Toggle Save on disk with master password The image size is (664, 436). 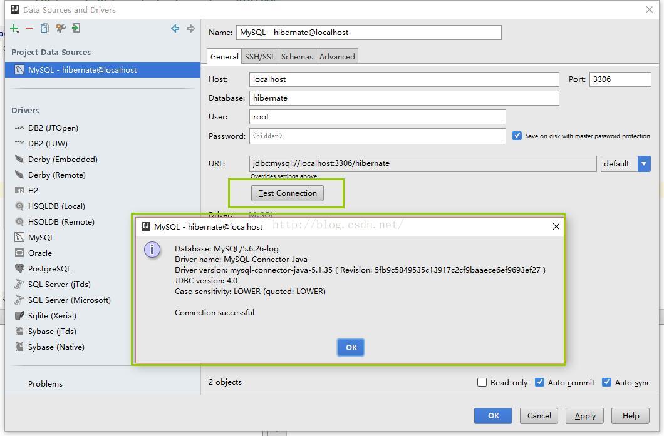(x=517, y=136)
